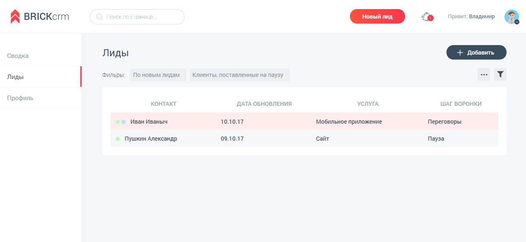The image size is (526, 242).
Task: Click the user avatar picture
Action: pyautogui.click(x=511, y=16)
